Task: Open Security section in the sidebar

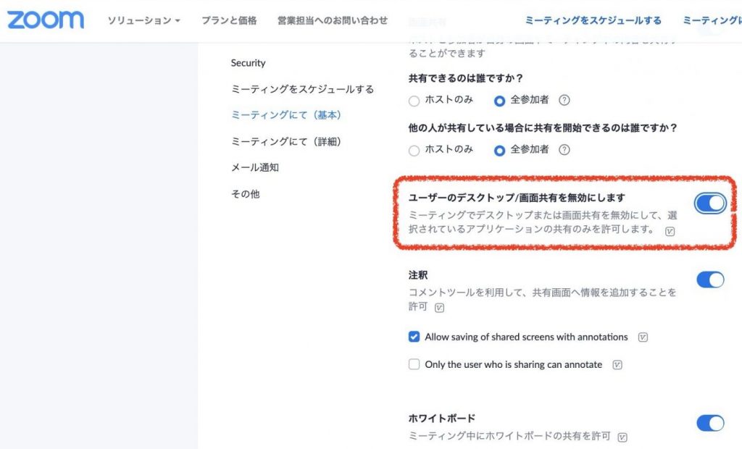Action: [248, 63]
